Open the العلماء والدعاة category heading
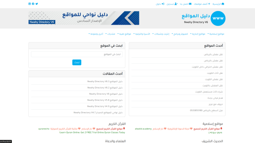 (115, 141)
